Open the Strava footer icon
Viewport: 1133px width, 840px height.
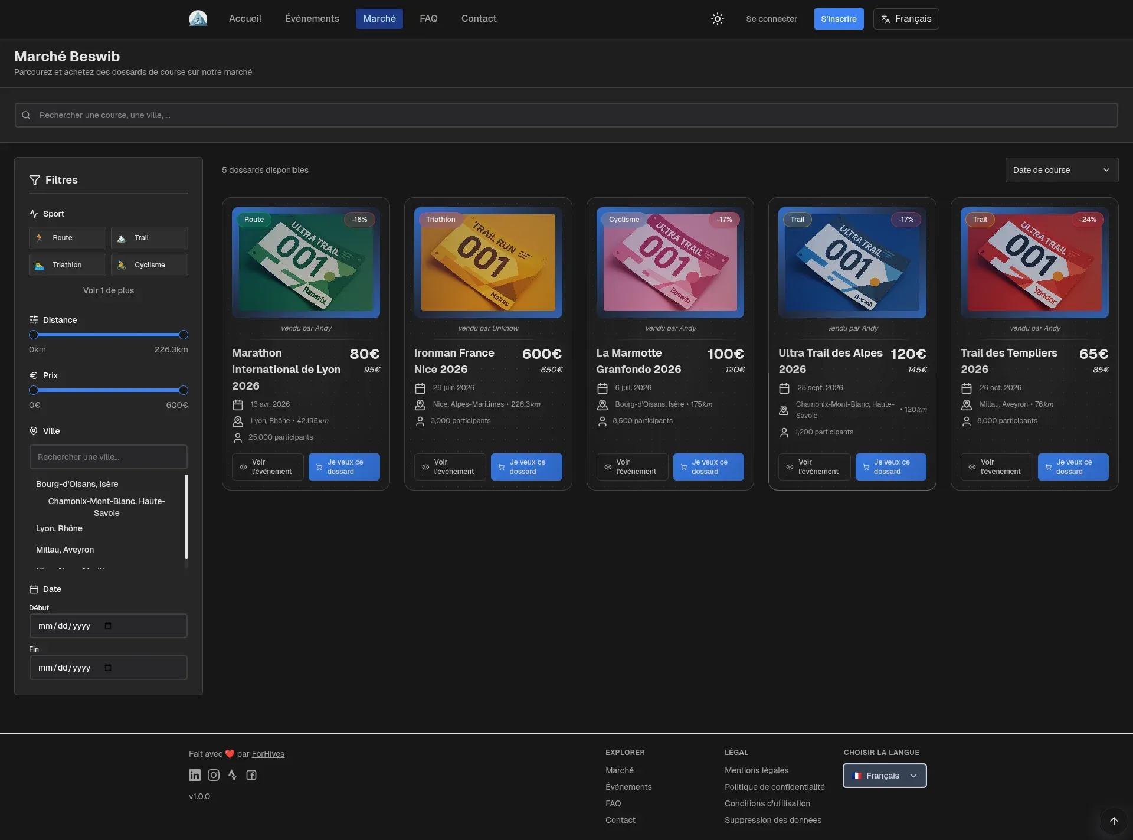coord(233,775)
